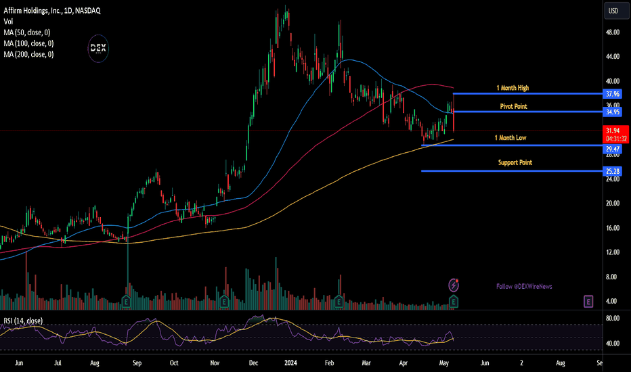
Task: Select the 1 Month High text label
Action: 513,88
